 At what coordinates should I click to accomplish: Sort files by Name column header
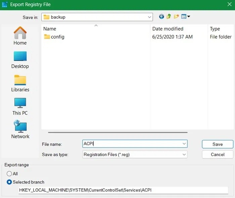50,29
